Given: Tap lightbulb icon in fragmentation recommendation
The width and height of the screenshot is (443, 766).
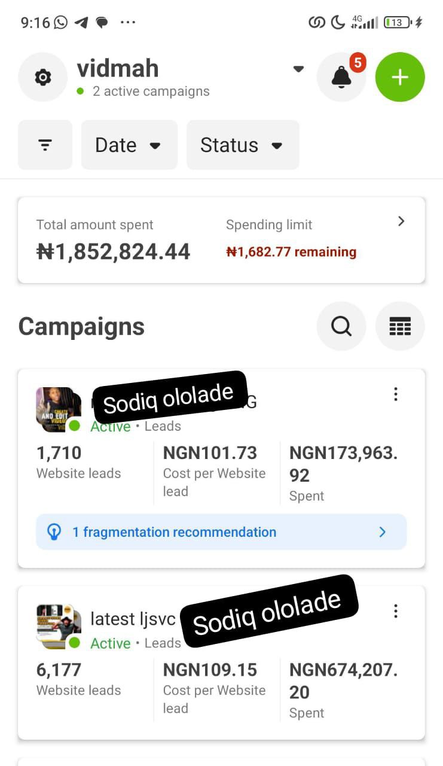Looking at the screenshot, I should coord(54,532).
